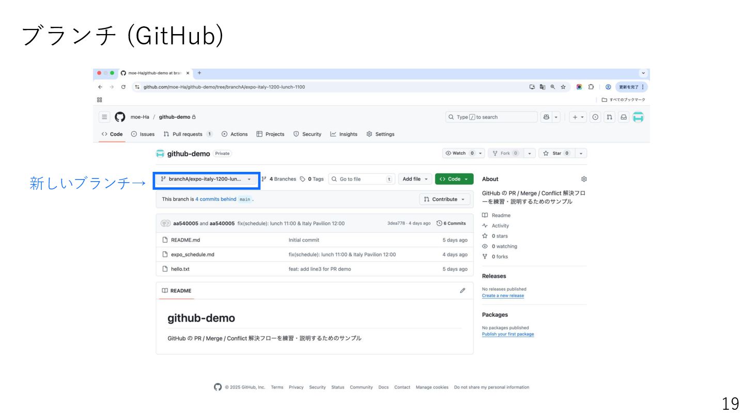Switch to the Settings tab
This screenshot has height=418, width=744.
[x=380, y=134]
